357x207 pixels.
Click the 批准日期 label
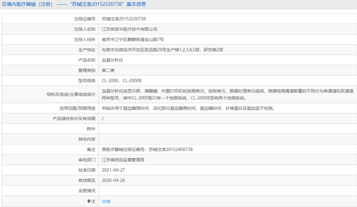(x=87, y=170)
